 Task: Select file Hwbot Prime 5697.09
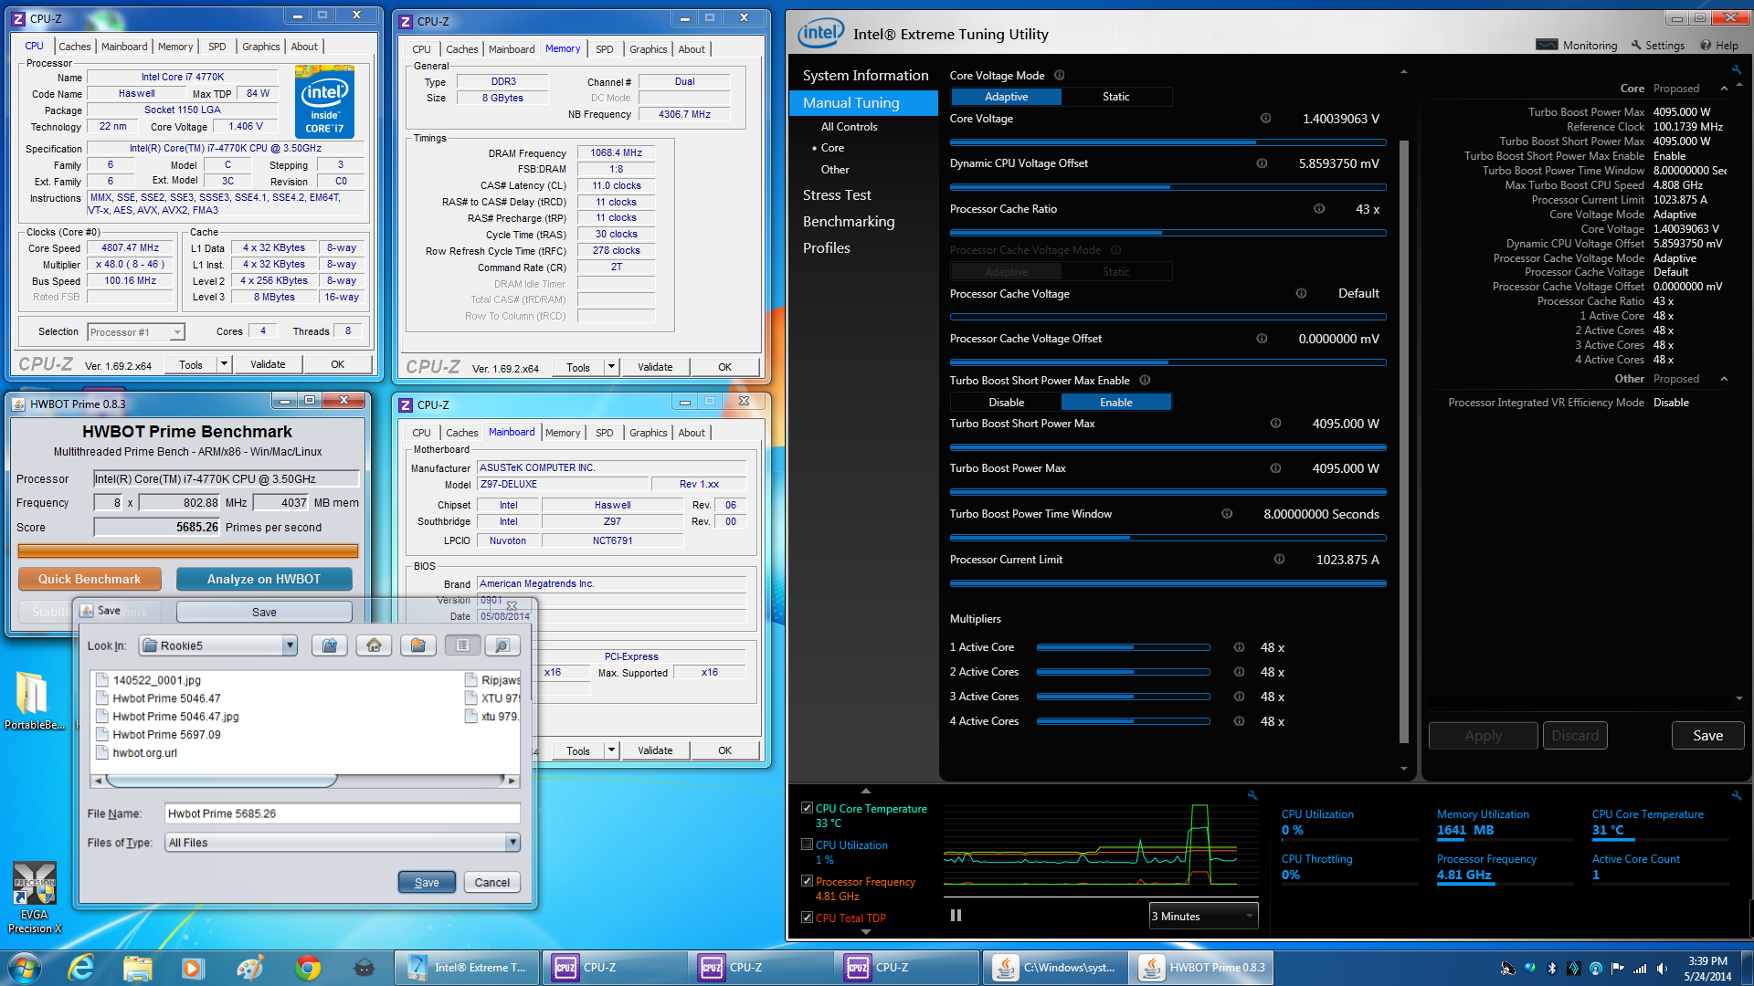(x=166, y=734)
